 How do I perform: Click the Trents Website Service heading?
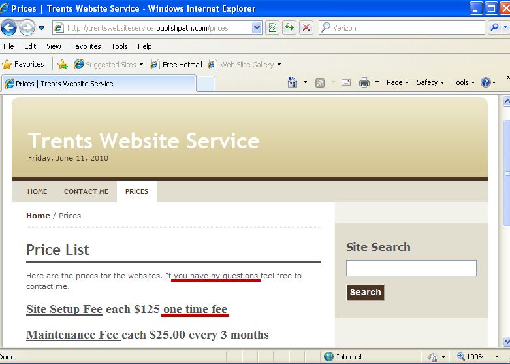click(x=144, y=141)
